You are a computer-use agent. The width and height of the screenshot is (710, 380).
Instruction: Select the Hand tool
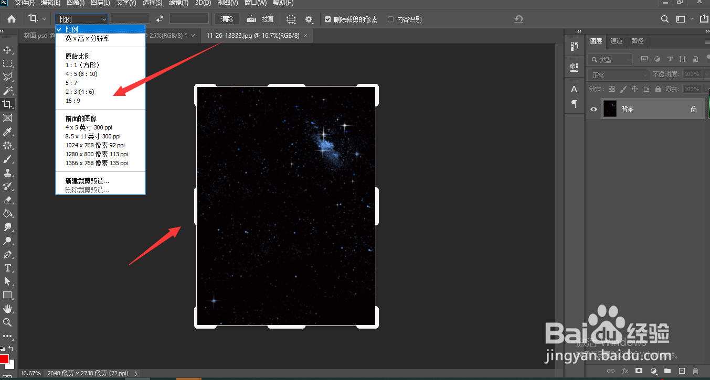tap(7, 309)
